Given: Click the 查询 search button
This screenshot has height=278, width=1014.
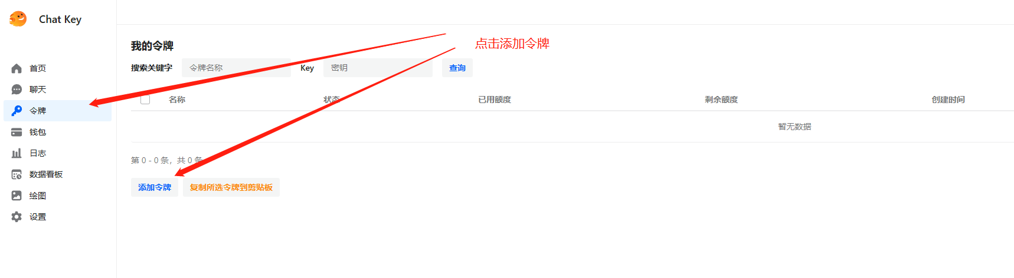Looking at the screenshot, I should pyautogui.click(x=457, y=68).
